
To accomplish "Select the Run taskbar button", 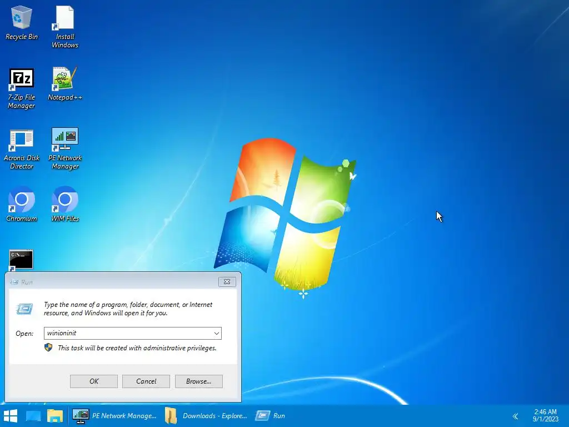I will [x=271, y=416].
